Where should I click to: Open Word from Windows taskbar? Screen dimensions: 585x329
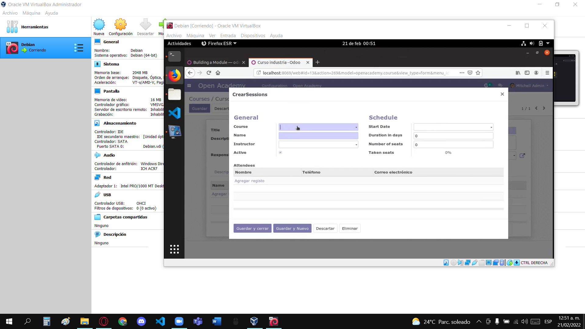(x=217, y=321)
